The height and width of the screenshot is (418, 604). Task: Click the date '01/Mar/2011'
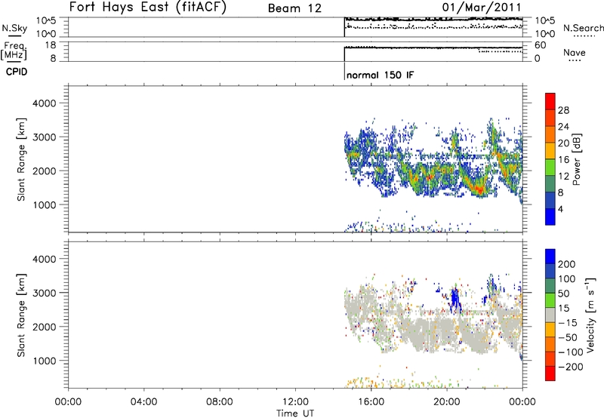[482, 7]
